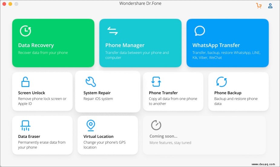This screenshot has width=280, height=167.
Task: Select the Phone Transfer title
Action: click(163, 93)
